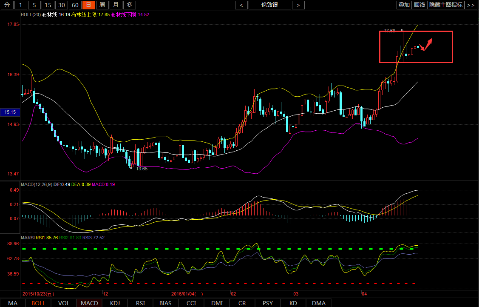479x307 pixels.
Task: Expand more options with >> button
Action: coord(470,5)
